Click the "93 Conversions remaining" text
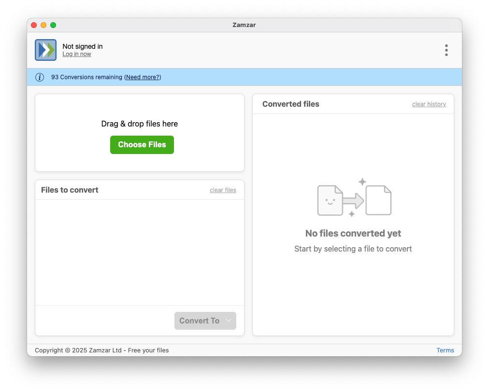Screen dimensions: 489x392 click(x=86, y=77)
